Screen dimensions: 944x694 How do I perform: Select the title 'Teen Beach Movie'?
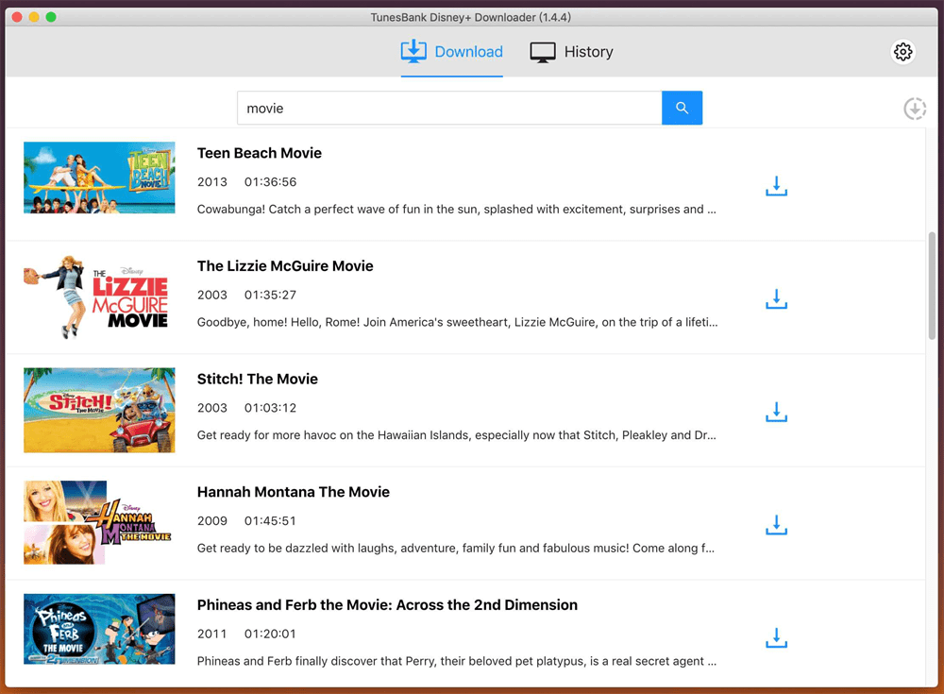click(260, 153)
